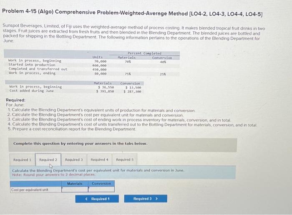Click the 'Cost added during June' row label
Screen dimensions: 292x215
pyautogui.click(x=31, y=91)
